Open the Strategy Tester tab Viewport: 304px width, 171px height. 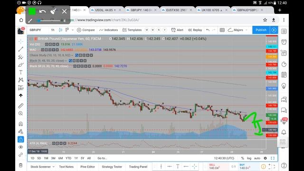[x=112, y=167]
